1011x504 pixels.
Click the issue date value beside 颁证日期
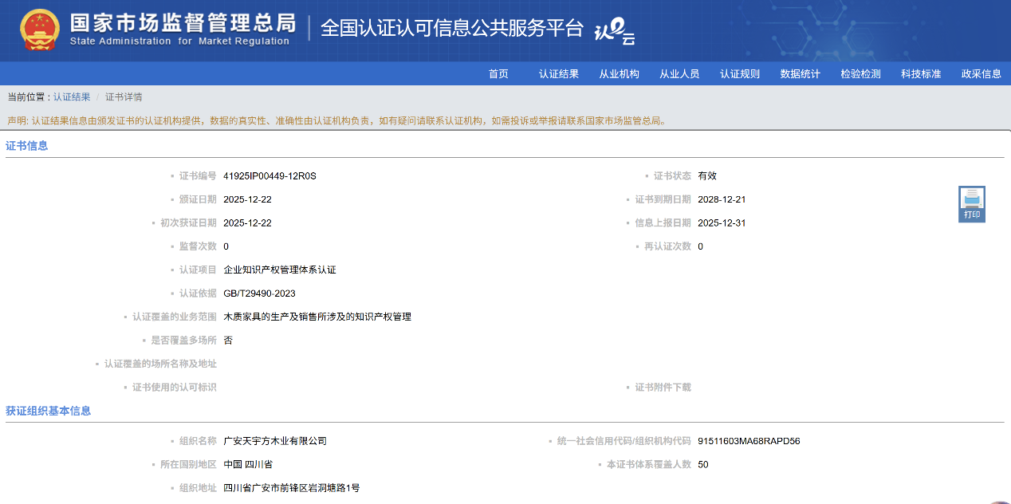click(247, 199)
